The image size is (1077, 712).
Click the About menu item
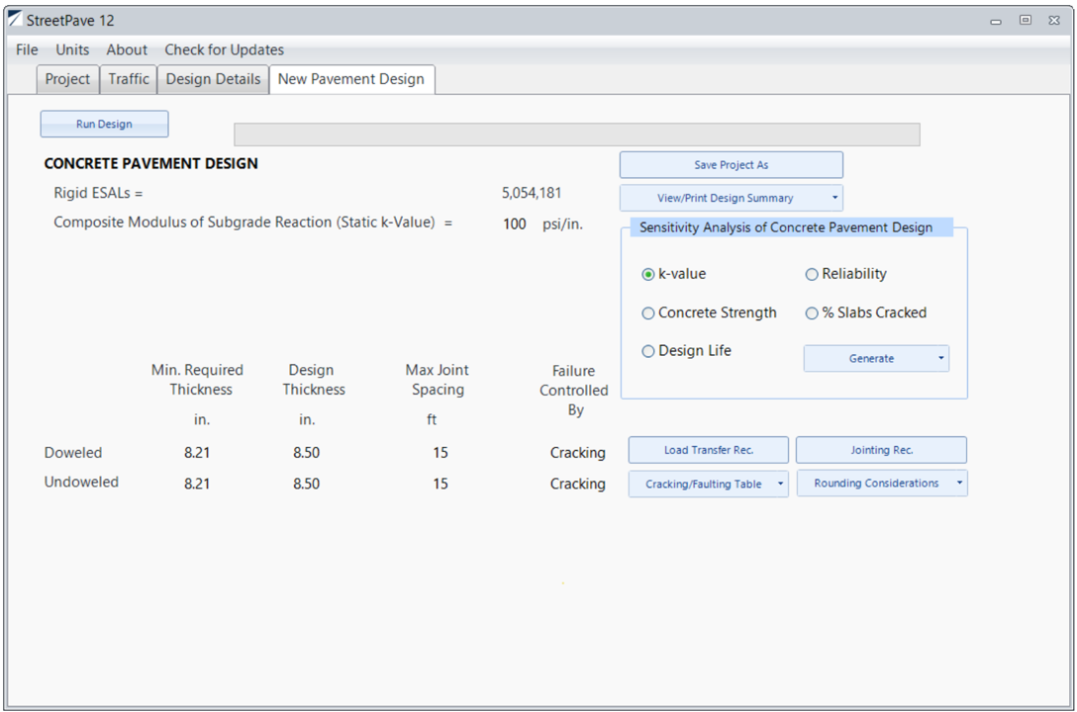tap(127, 49)
